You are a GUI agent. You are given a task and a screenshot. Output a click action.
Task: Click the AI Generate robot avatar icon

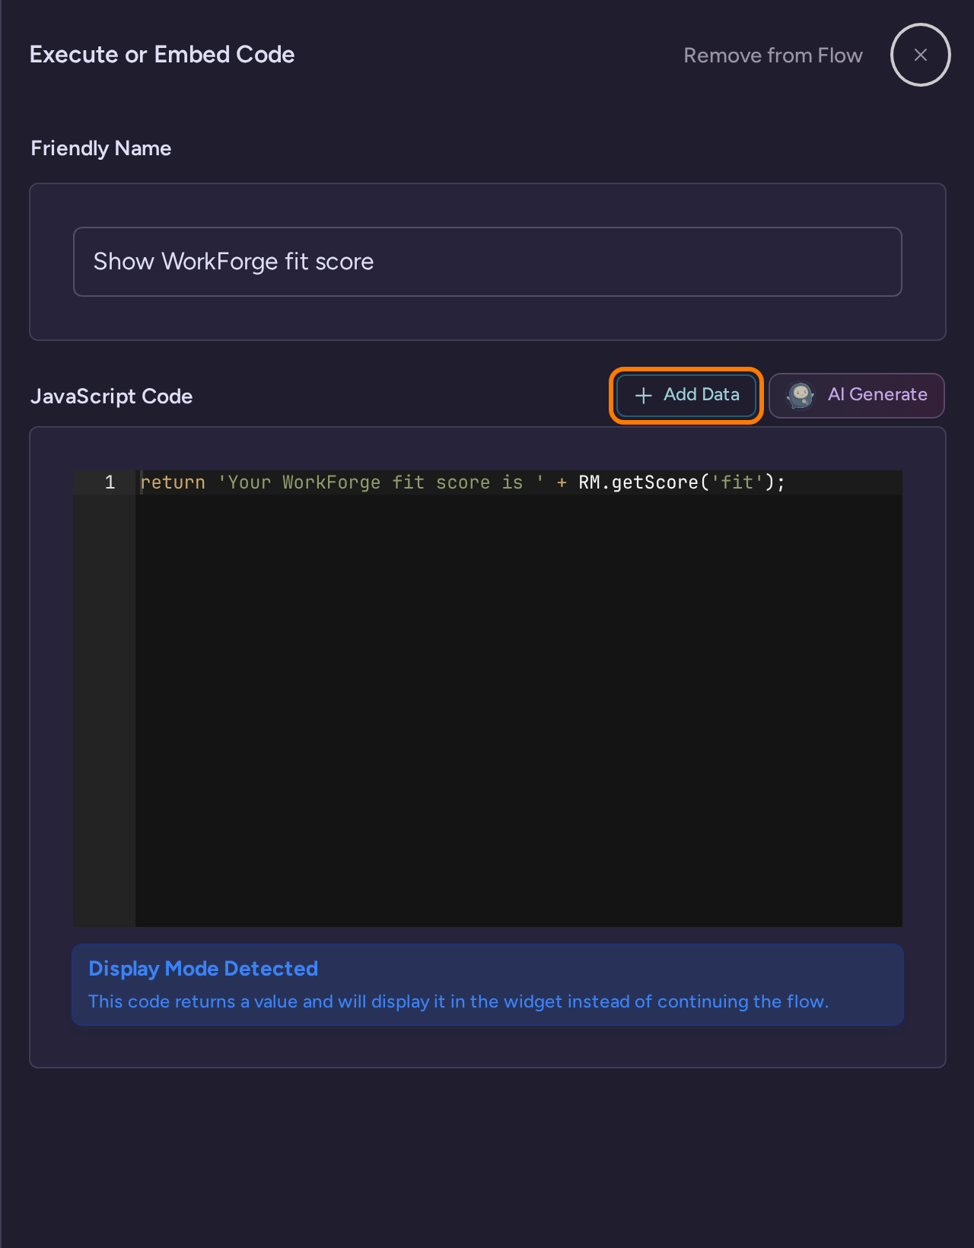click(x=801, y=395)
